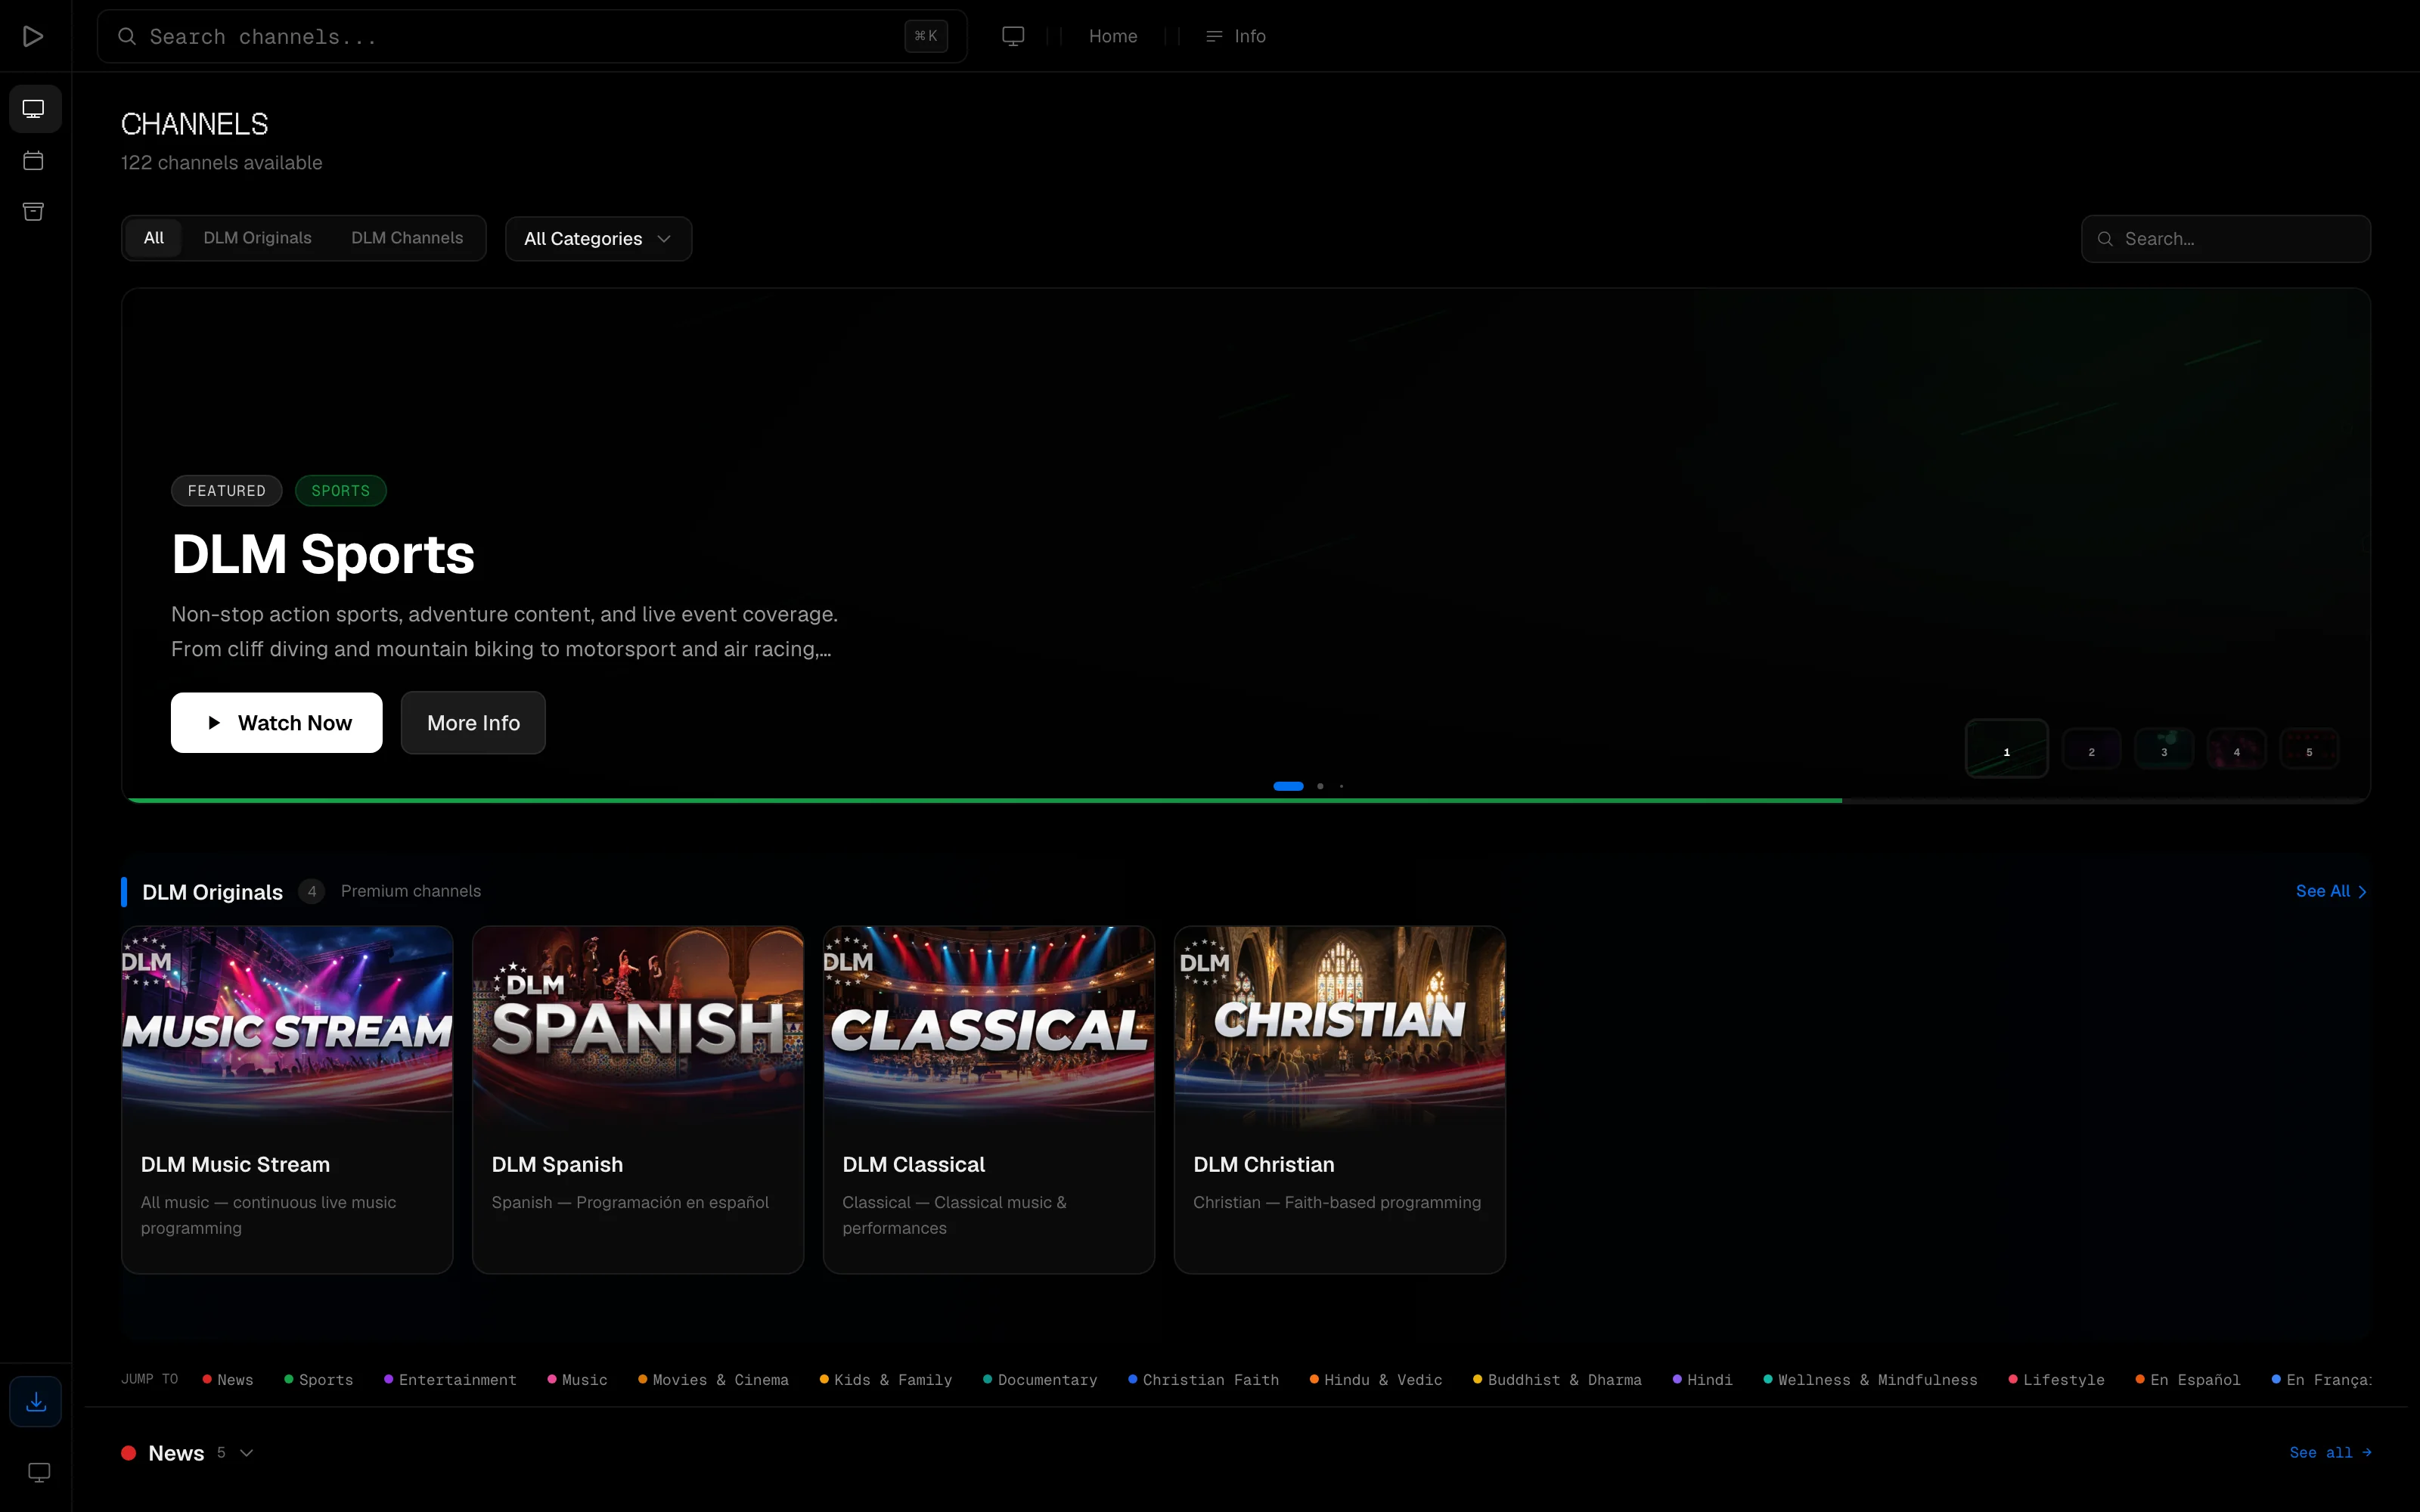Go to Home in top navigation

click(x=1113, y=36)
